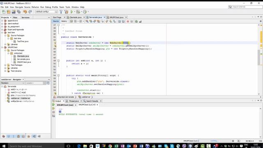Click the Save All toolbar icon
Viewport: 263px width, 148px height.
[18, 12]
